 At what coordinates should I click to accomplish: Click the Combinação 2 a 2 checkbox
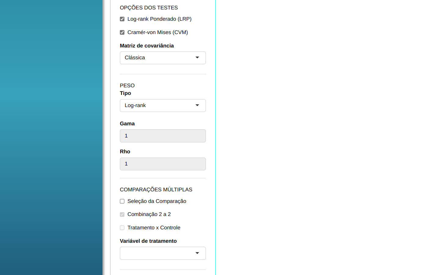click(122, 214)
